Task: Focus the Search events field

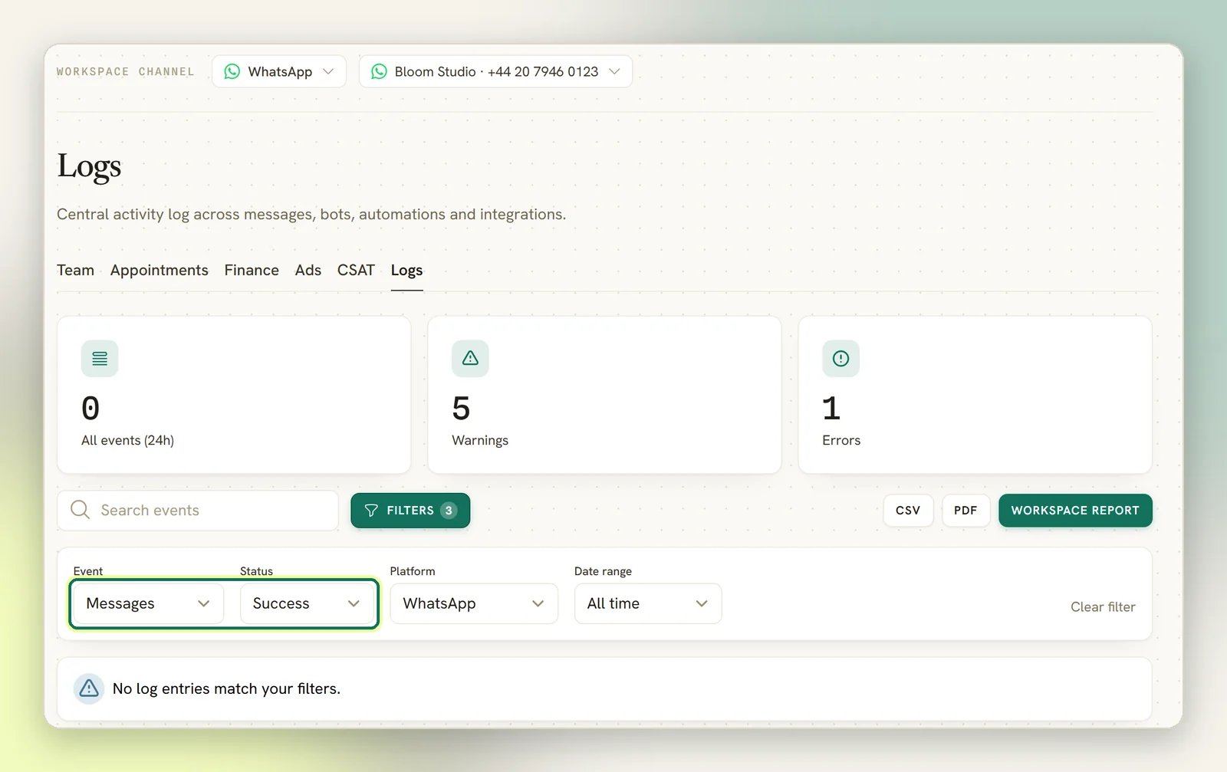Action: tap(198, 511)
